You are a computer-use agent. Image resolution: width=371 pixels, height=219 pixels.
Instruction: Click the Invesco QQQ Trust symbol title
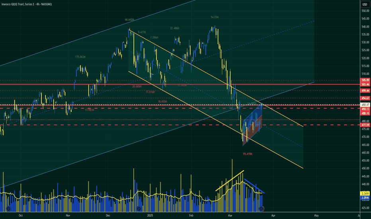(27, 4)
